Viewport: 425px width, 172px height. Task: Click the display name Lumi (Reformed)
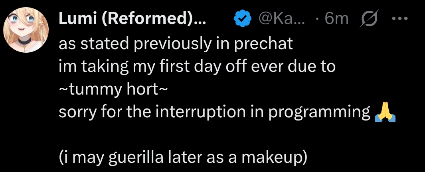[131, 18]
